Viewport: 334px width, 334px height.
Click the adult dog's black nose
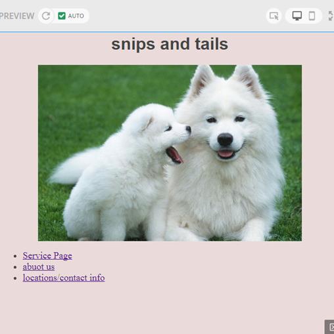[225, 139]
